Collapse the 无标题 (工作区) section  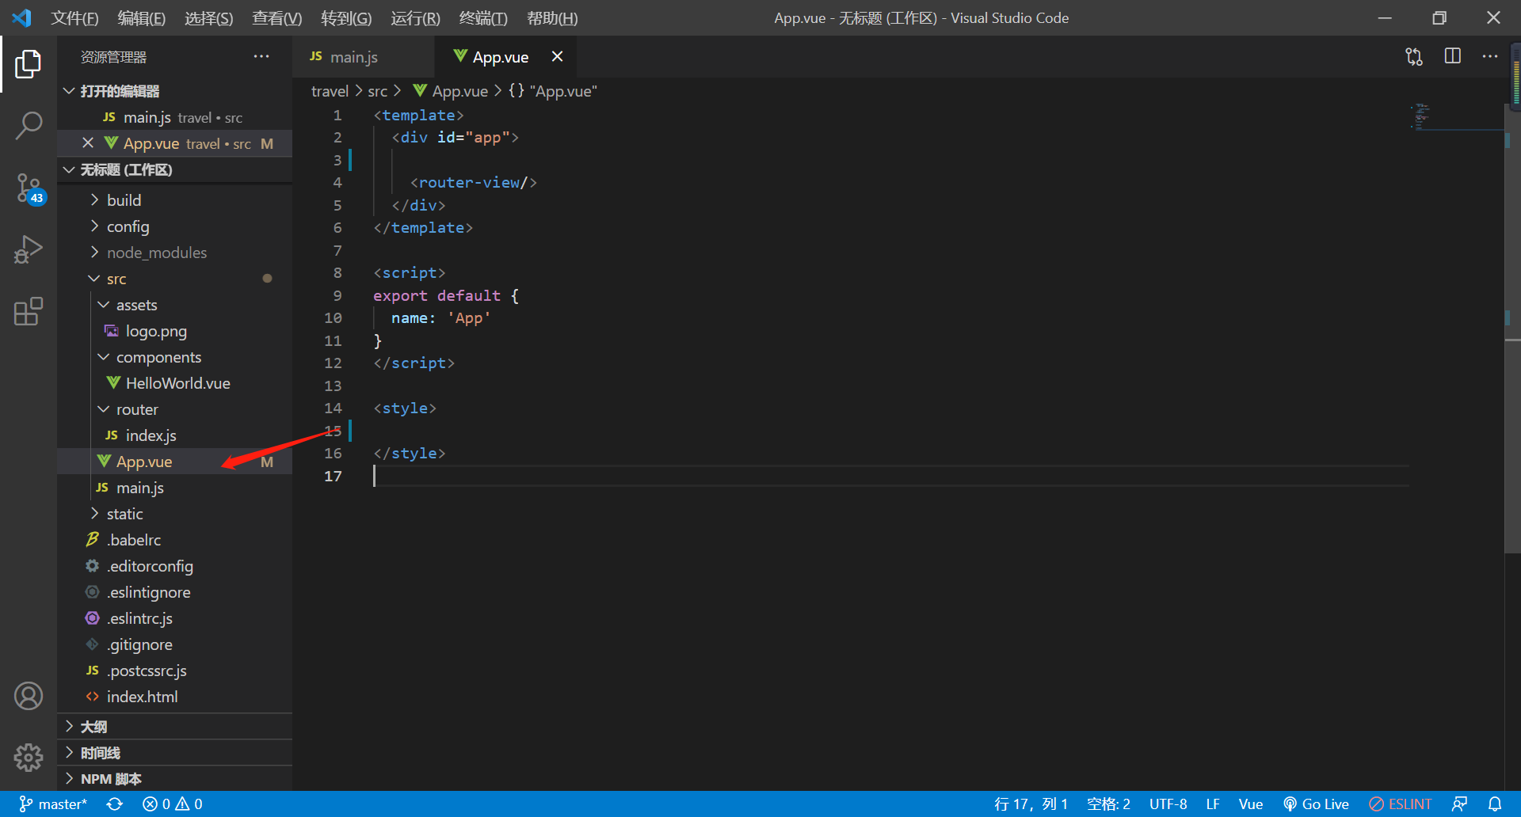click(174, 169)
